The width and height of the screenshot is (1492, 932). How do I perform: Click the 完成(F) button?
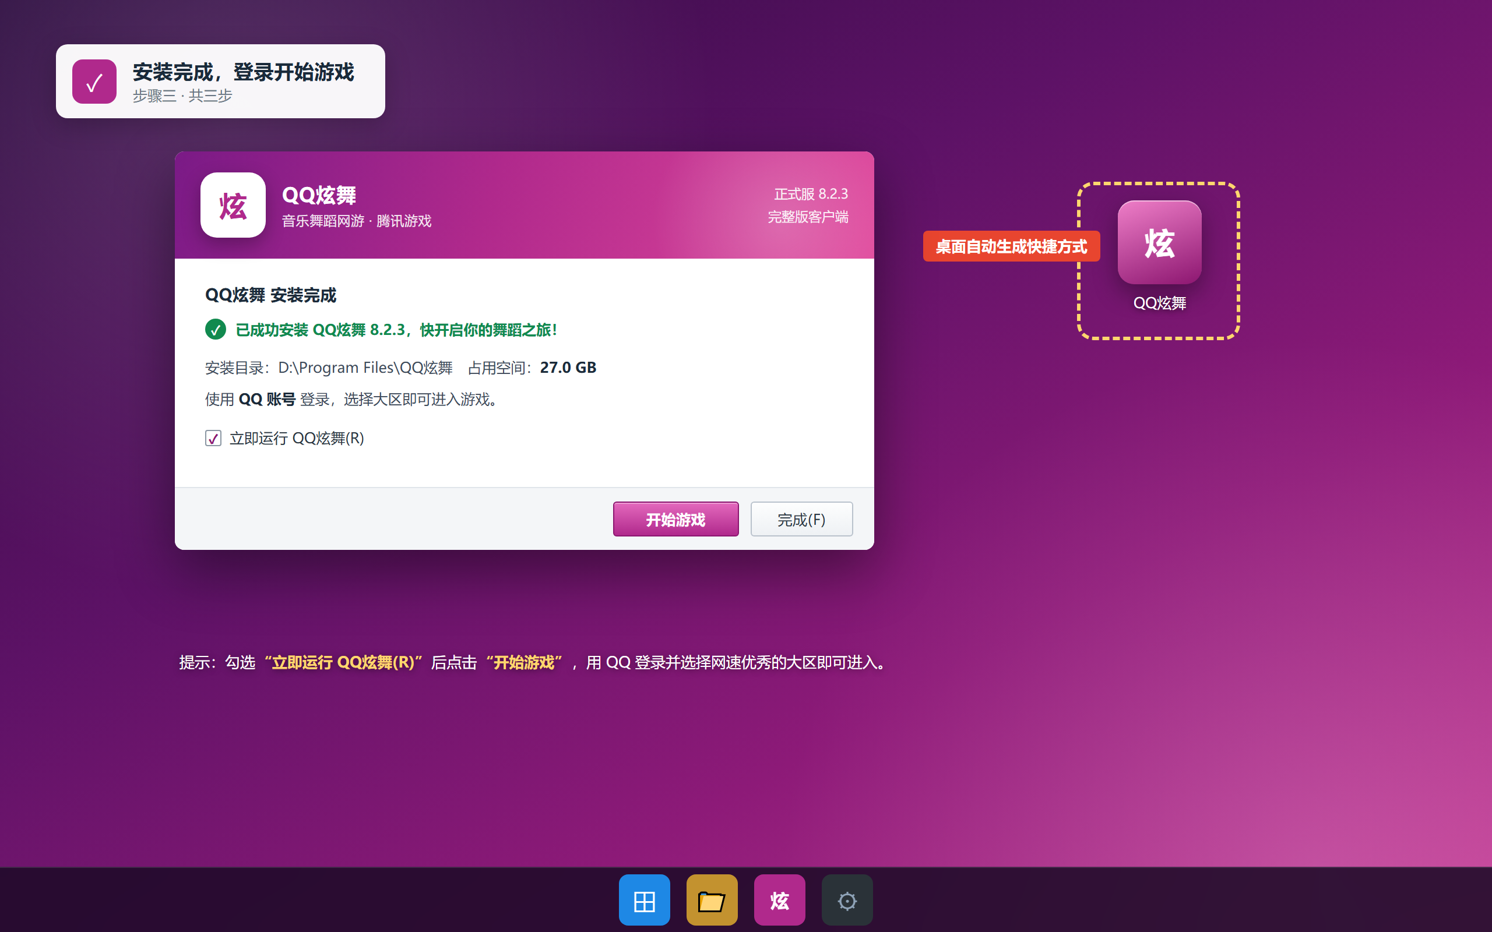801,519
